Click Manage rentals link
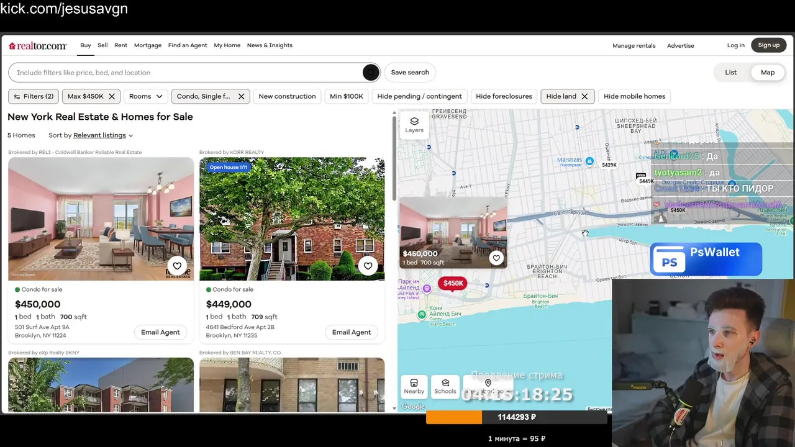The height and width of the screenshot is (447, 795). coord(634,45)
